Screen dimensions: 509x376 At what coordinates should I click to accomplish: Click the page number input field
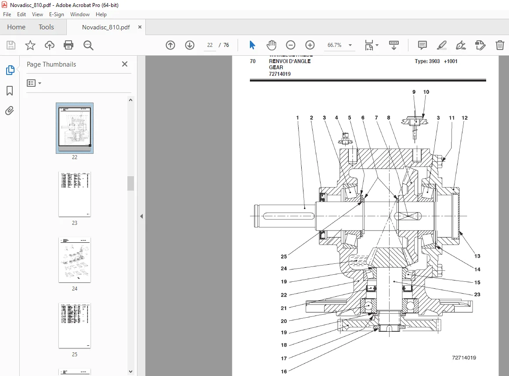210,45
